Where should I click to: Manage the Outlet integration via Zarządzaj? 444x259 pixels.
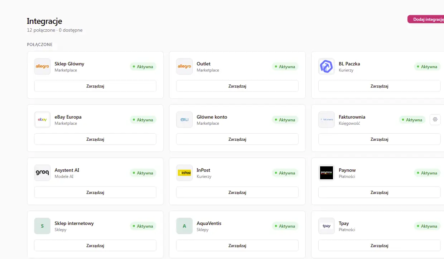click(237, 86)
